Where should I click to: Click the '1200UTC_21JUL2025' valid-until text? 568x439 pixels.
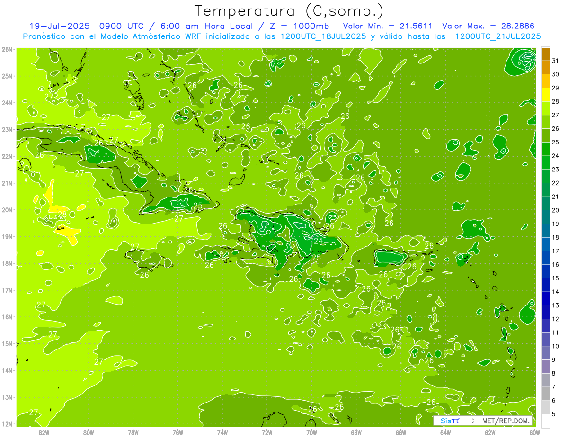click(498, 36)
